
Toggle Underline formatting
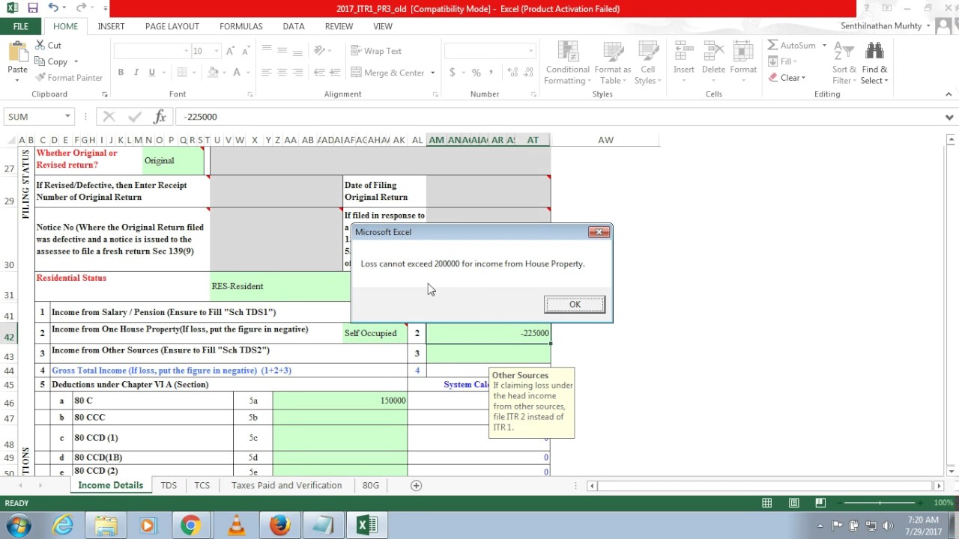pos(152,73)
